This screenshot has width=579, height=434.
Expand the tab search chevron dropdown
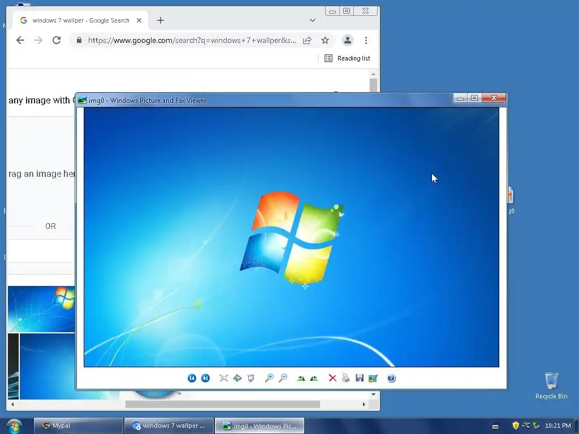(x=312, y=20)
